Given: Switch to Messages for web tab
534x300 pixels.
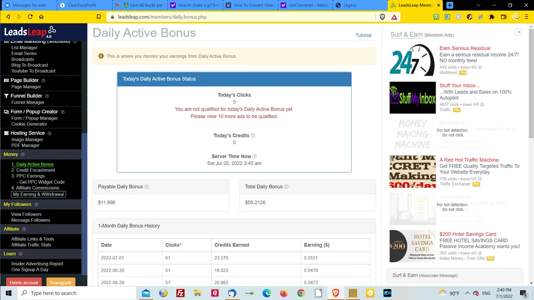Looking at the screenshot, I should [29, 5].
